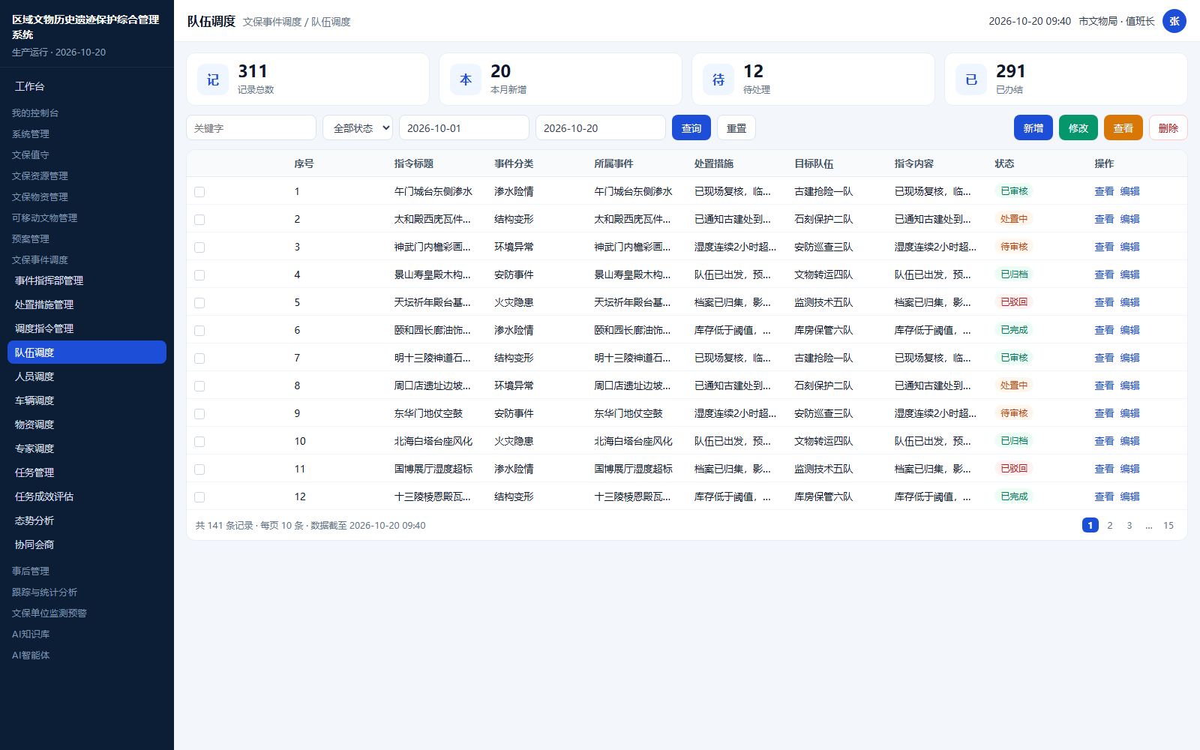This screenshot has width=1200, height=750.
Task: Click the 文保事件调度 breadcrumb link
Action: (x=272, y=22)
